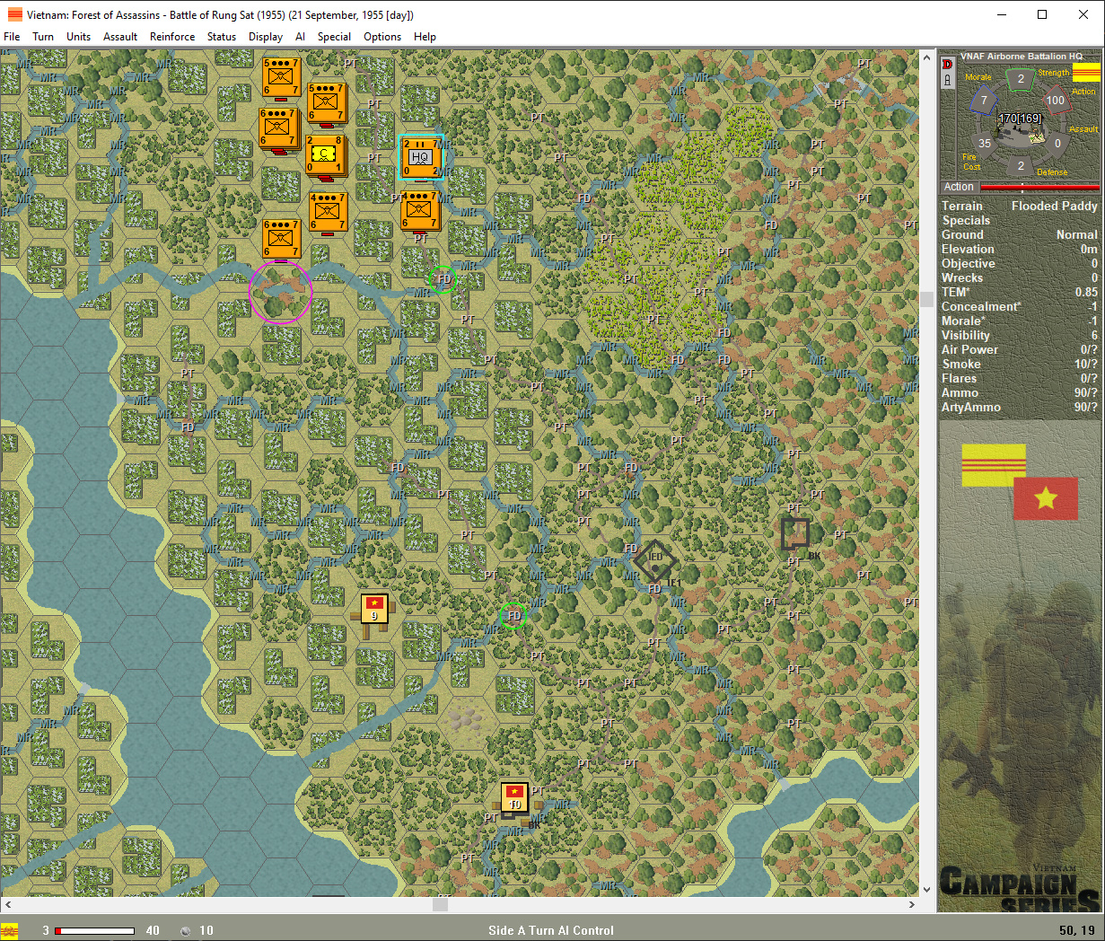The height and width of the screenshot is (941, 1105).
Task: Click the green-circled FD ford nearest the HQ
Action: click(x=443, y=279)
